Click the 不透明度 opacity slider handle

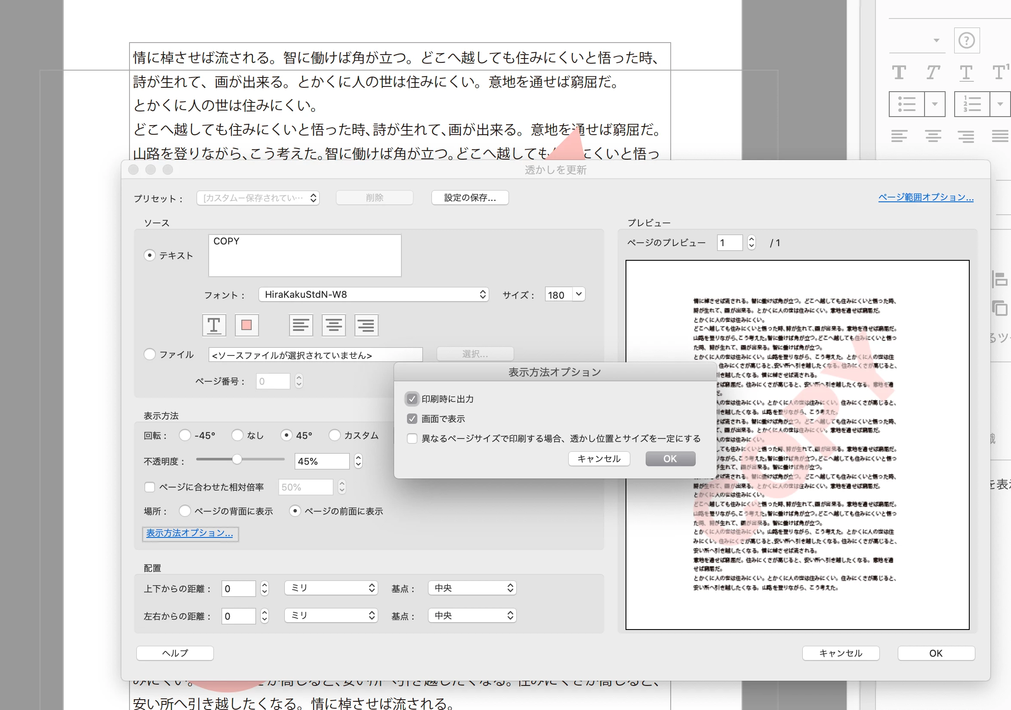point(237,460)
